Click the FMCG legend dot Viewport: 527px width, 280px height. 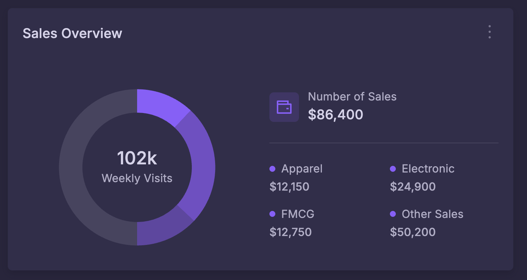[x=273, y=214]
